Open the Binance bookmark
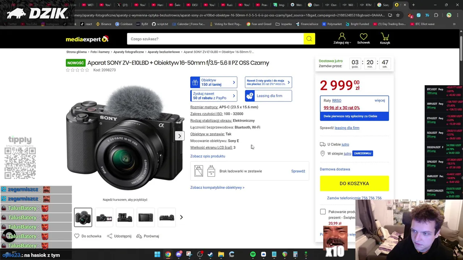Viewport: 463px width, 260px height. pyautogui.click(x=104, y=24)
